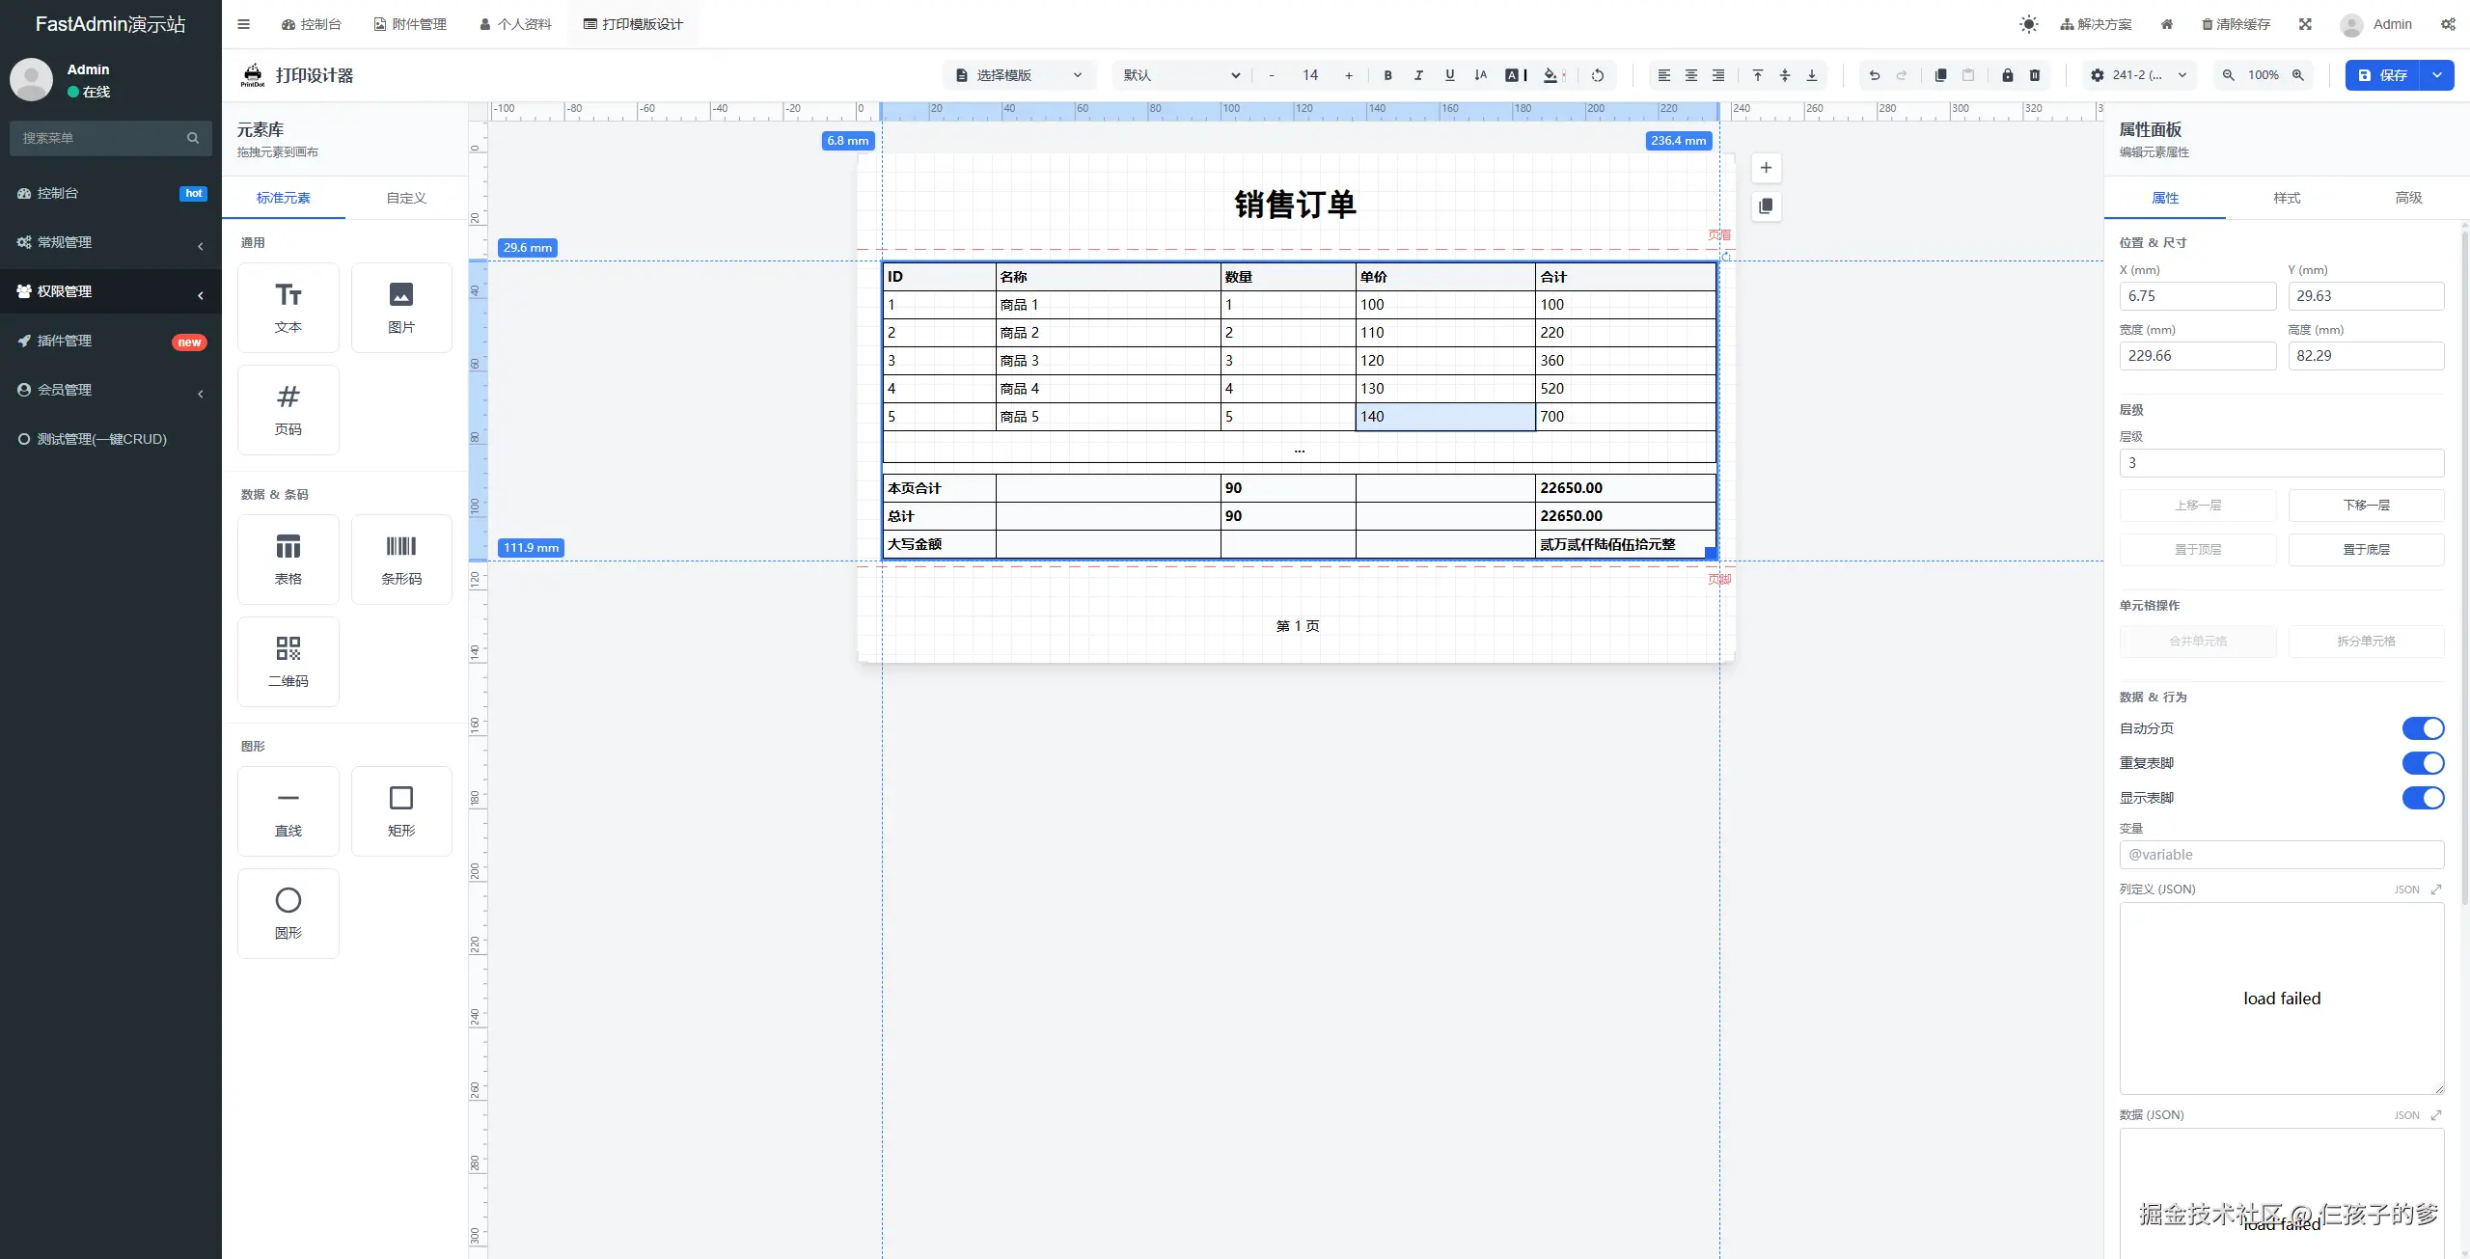Disable 重复表脚 (repeat table footer) switch
The width and height of the screenshot is (2470, 1259).
[x=2424, y=762]
